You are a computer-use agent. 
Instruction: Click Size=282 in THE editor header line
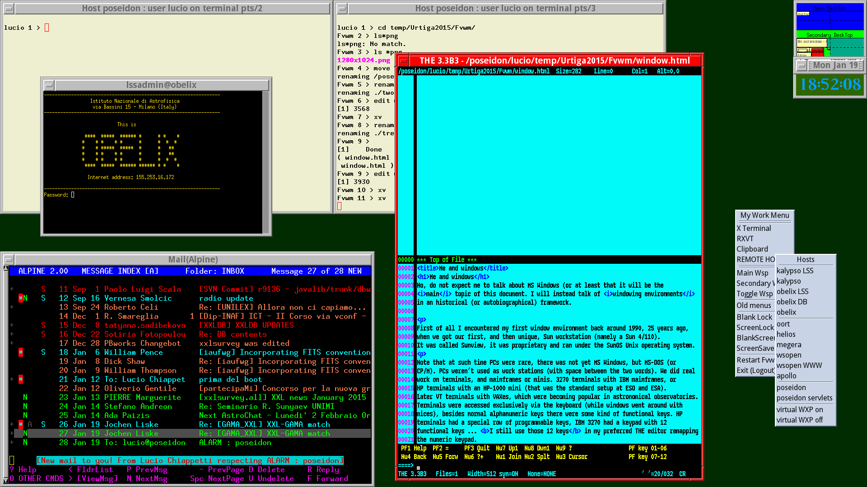click(x=569, y=71)
